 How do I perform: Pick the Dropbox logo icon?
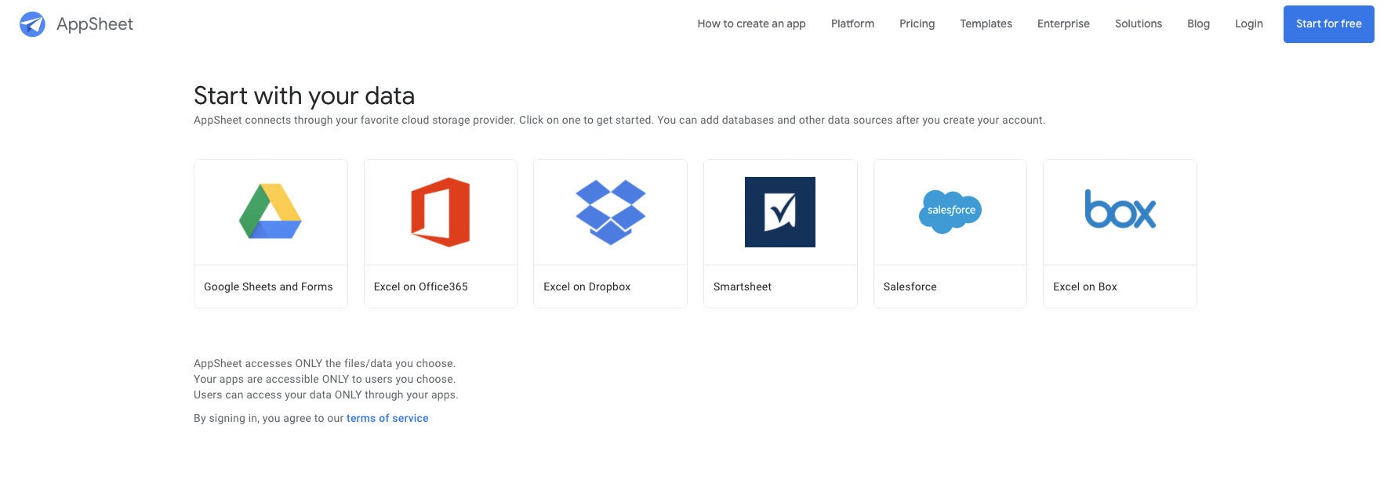611,212
